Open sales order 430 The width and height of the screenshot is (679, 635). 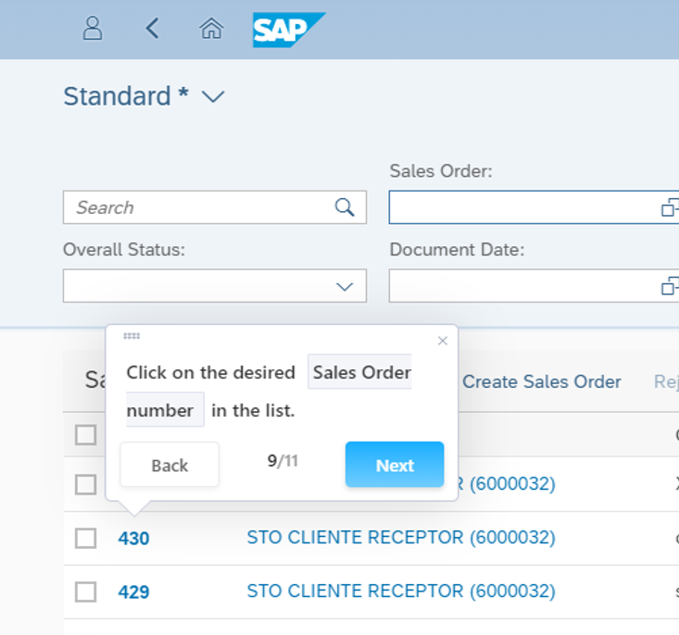[x=133, y=539]
